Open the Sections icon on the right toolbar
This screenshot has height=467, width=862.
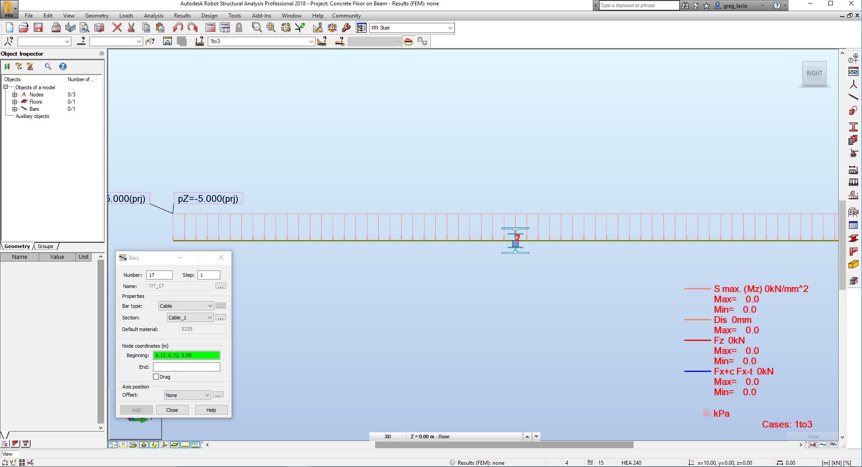(853, 127)
